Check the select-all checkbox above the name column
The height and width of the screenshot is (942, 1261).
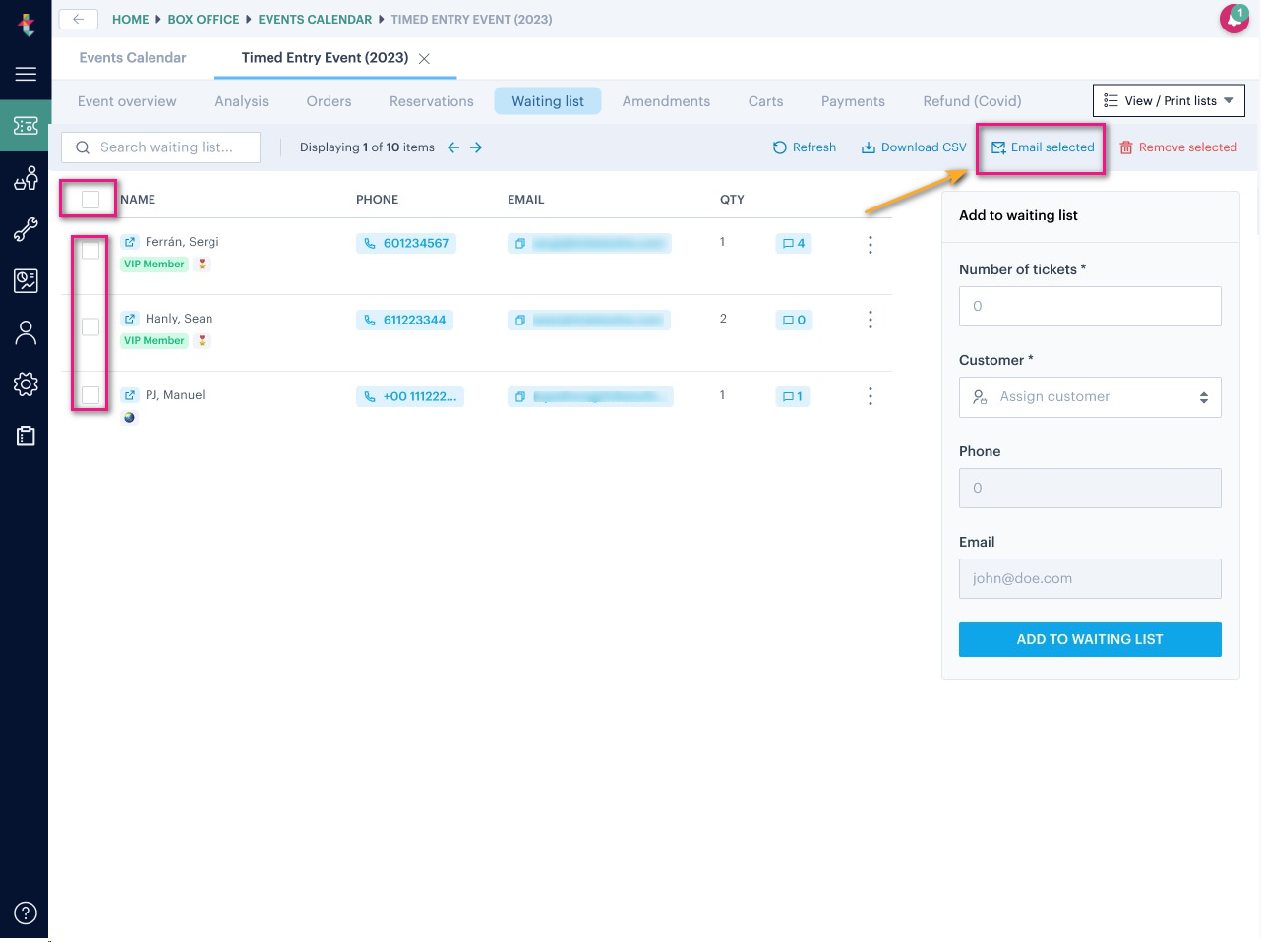click(x=89, y=199)
